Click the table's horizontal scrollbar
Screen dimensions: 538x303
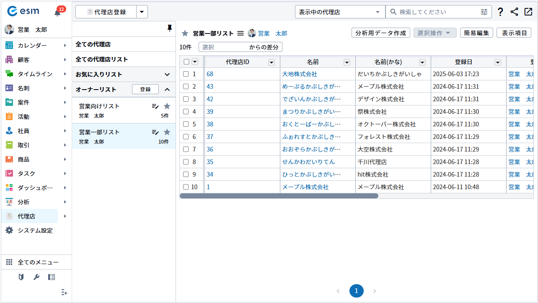279,196
